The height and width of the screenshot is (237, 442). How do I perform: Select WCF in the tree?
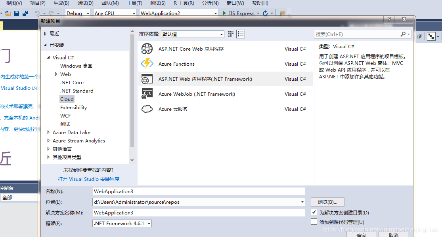[65, 116]
